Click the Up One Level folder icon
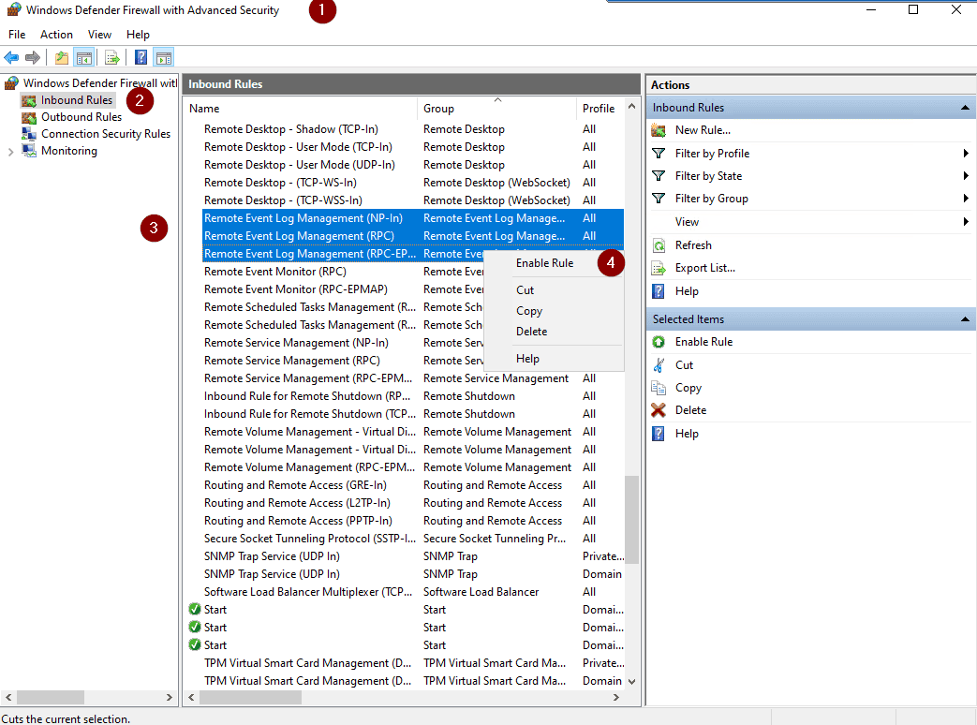Image resolution: width=977 pixels, height=725 pixels. [x=62, y=58]
